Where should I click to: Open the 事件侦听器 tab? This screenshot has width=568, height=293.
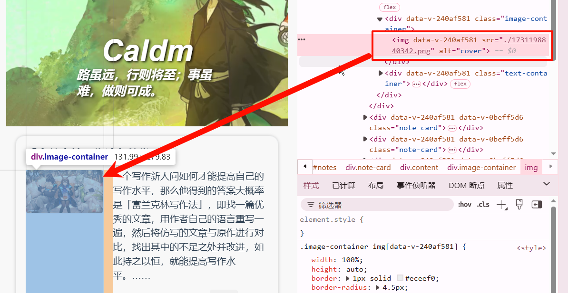coord(416,186)
